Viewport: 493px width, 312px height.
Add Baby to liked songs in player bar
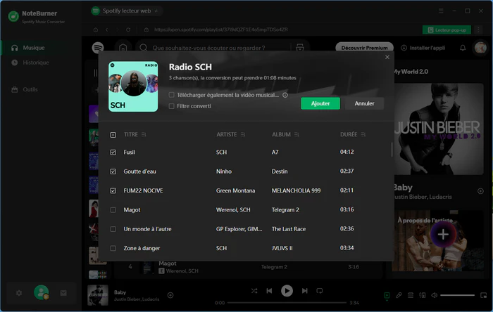[x=170, y=295]
